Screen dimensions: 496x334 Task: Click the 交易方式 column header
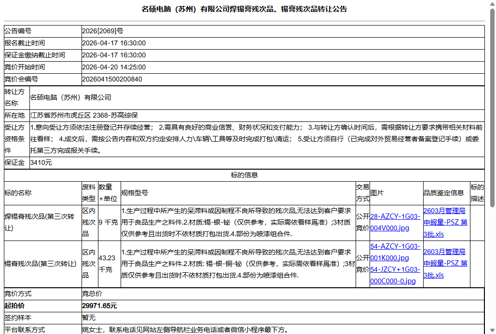click(362, 193)
